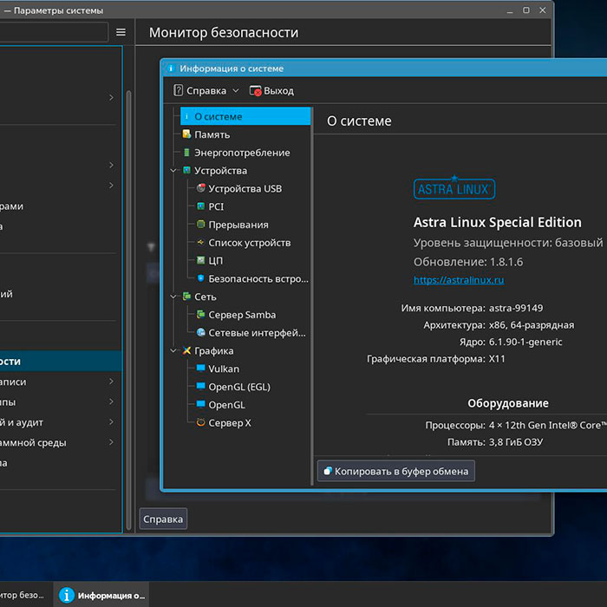The height and width of the screenshot is (607, 607).
Task: Click the 'й и аудит' sidebar row
Action: coord(61,422)
